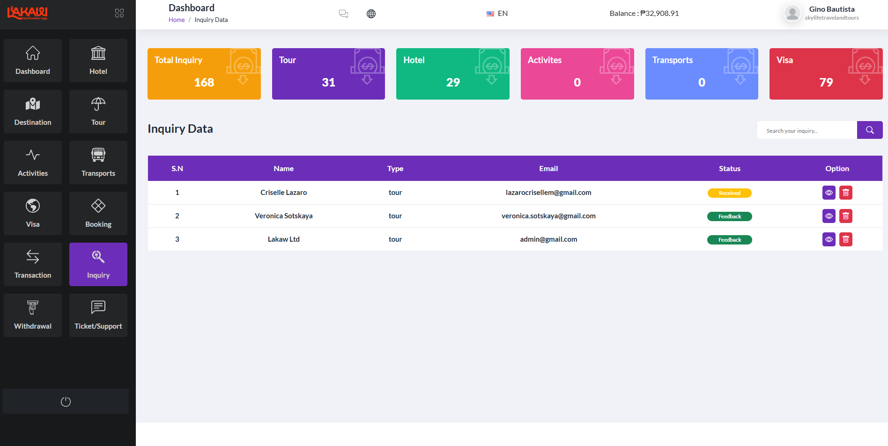Delete Veronica Sotskaya inquiry via trash icon

coord(846,216)
